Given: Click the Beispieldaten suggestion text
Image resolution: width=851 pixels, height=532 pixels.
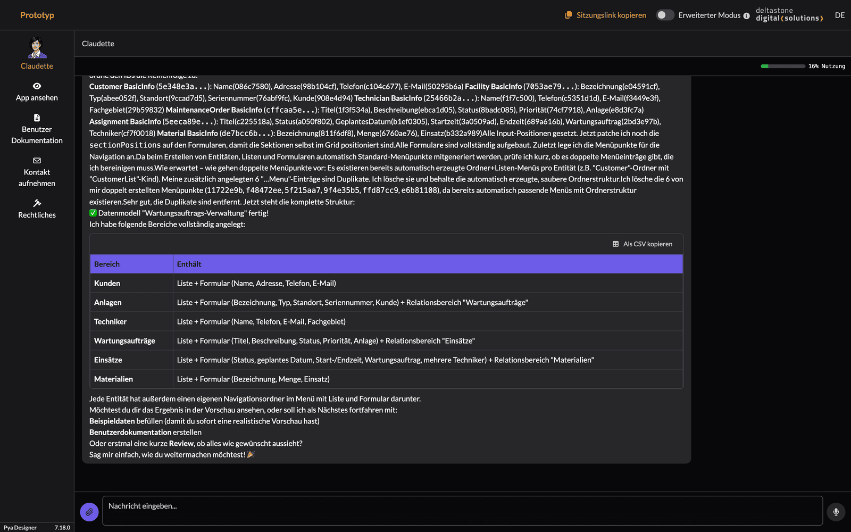Looking at the screenshot, I should pyautogui.click(x=112, y=421).
